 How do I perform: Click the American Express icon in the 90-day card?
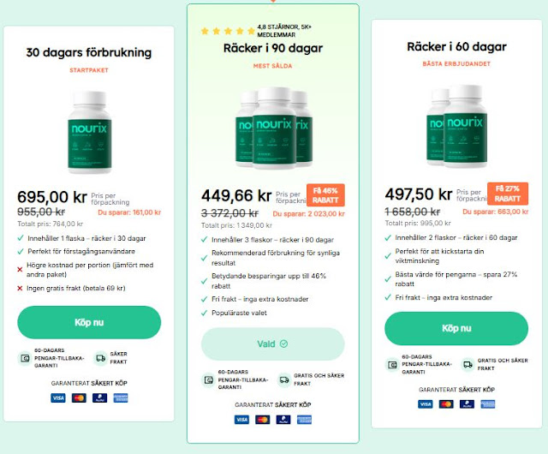[304, 420]
